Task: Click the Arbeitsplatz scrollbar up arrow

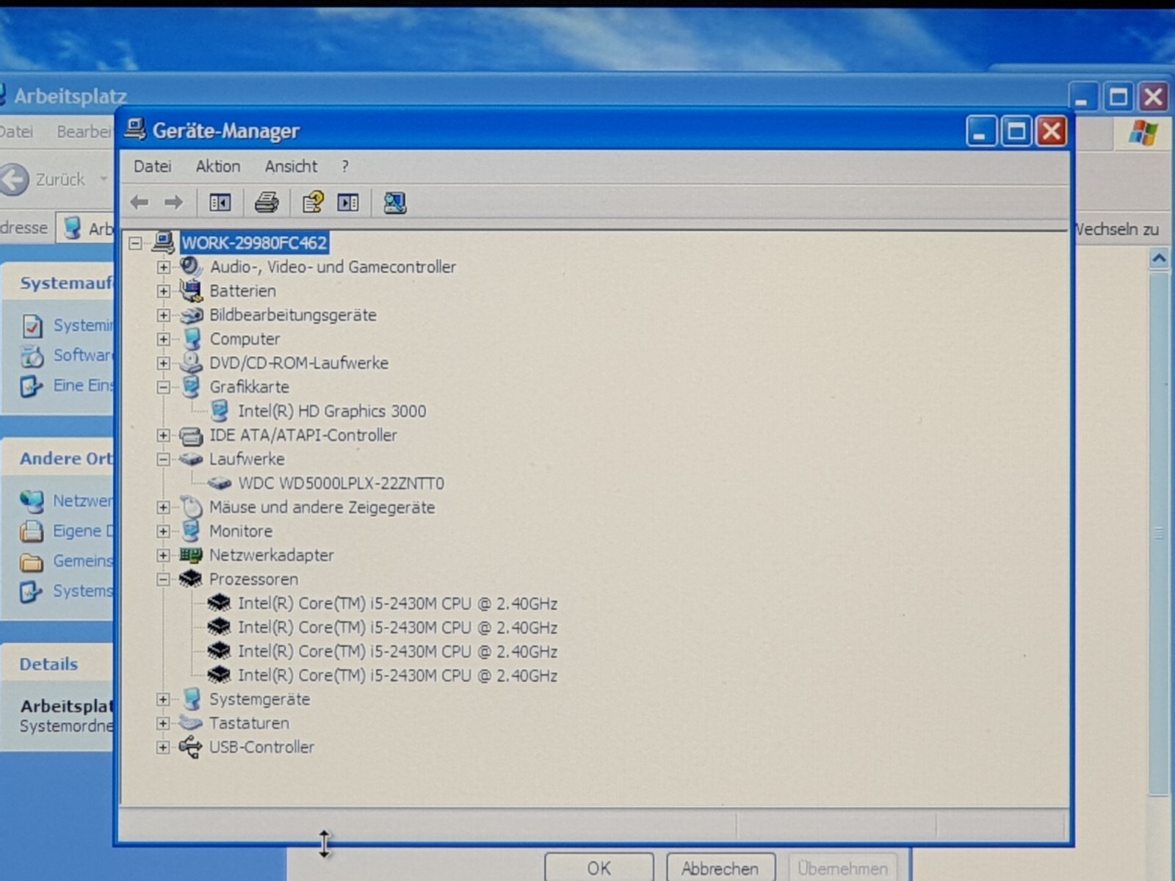Action: point(1159,258)
